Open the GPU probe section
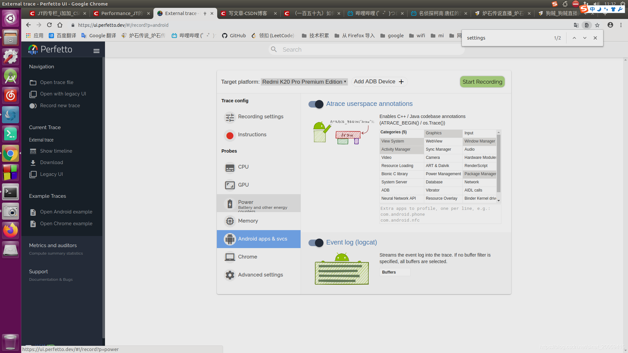The image size is (628, 353). coord(243,185)
